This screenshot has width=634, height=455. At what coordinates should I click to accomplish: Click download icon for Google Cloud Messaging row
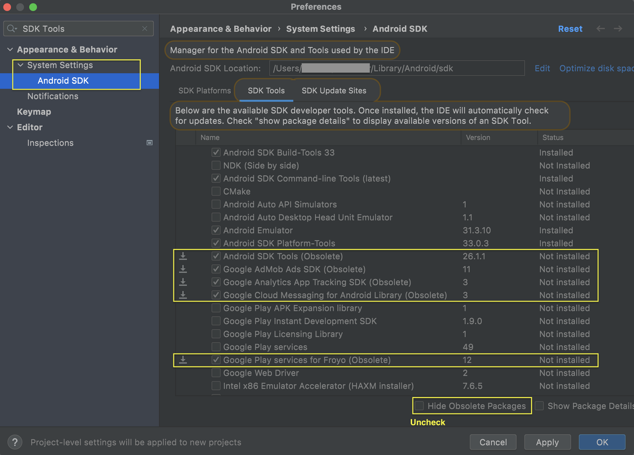click(183, 295)
